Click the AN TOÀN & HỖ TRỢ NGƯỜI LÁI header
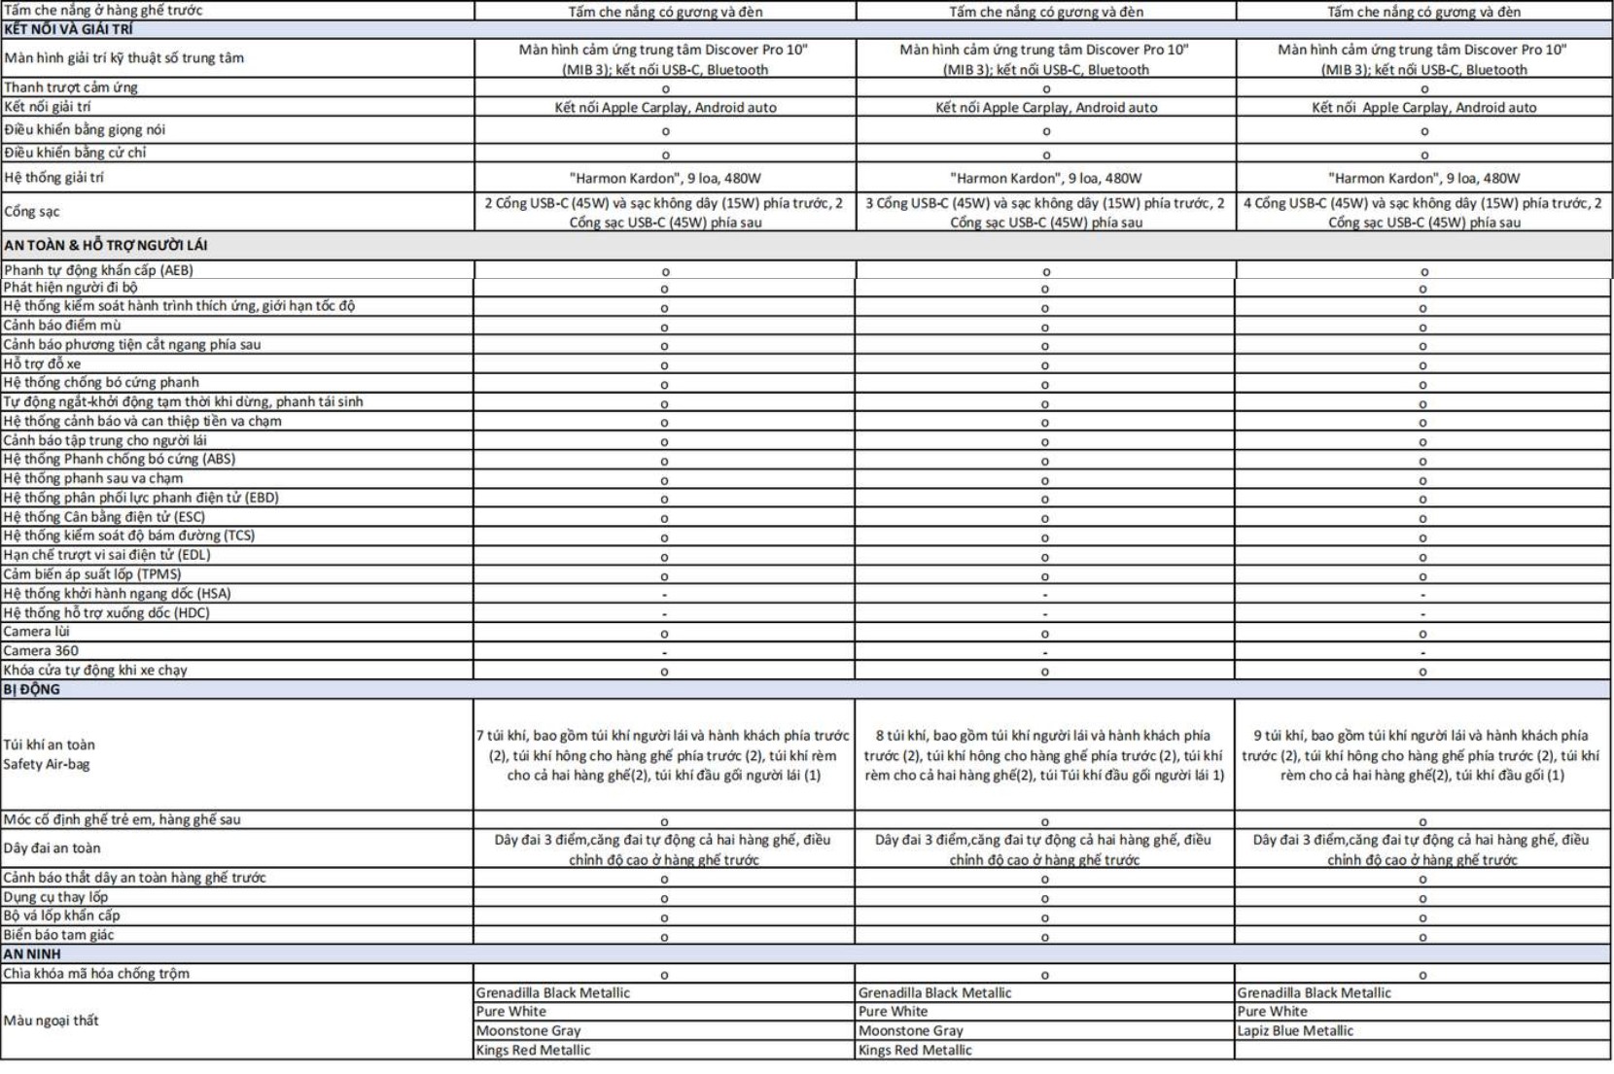Image resolution: width=1614 pixels, height=1074 pixels. (x=105, y=245)
